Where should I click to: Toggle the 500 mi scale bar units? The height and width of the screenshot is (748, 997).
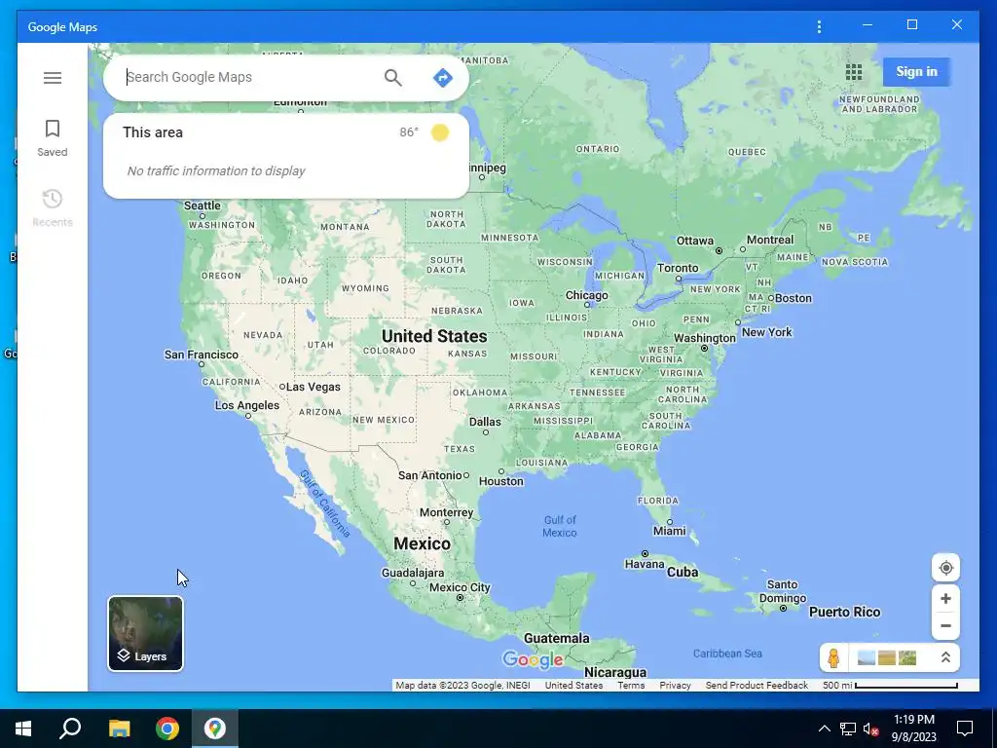click(x=890, y=685)
